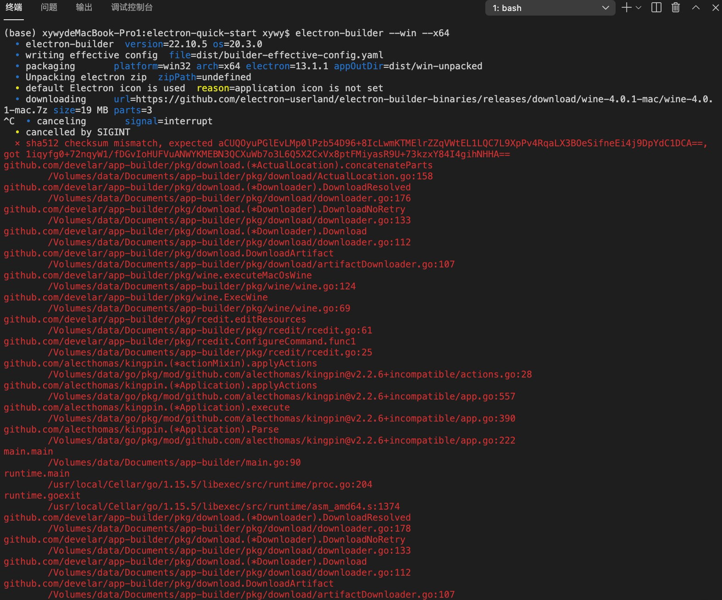
Task: Click the downloader.go:176 file path
Action: (229, 198)
